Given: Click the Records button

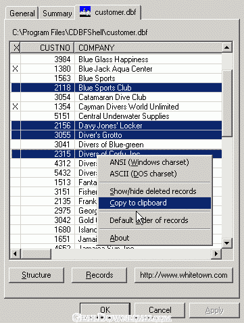Looking at the screenshot, I should pyautogui.click(x=99, y=275).
